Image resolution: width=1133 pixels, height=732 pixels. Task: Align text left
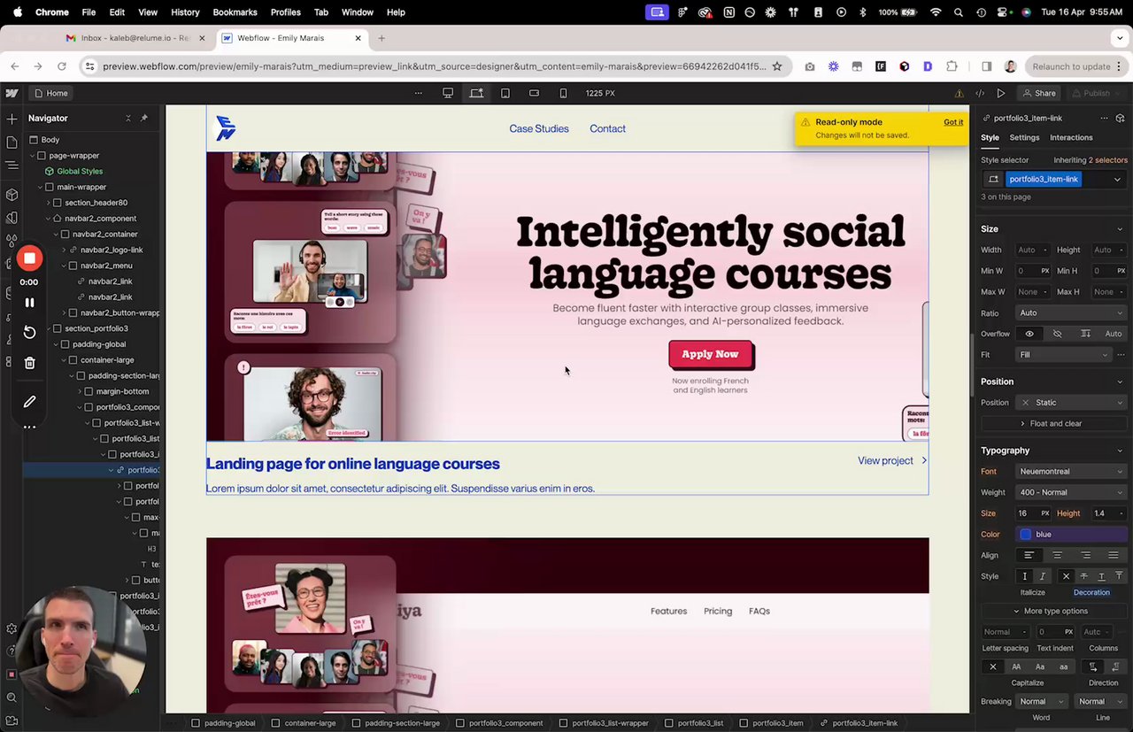[1029, 555]
